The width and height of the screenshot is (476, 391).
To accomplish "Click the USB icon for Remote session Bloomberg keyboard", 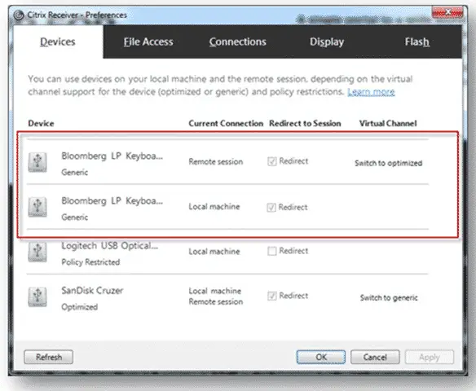I will click(x=37, y=162).
